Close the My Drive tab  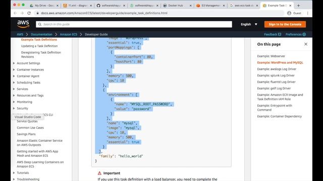point(57,6)
